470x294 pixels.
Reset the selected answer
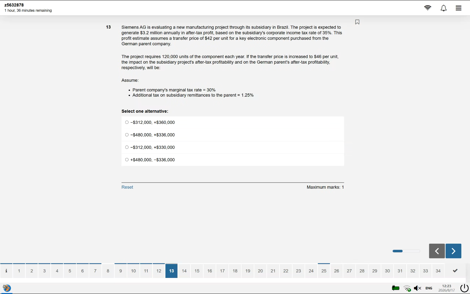pos(127,187)
